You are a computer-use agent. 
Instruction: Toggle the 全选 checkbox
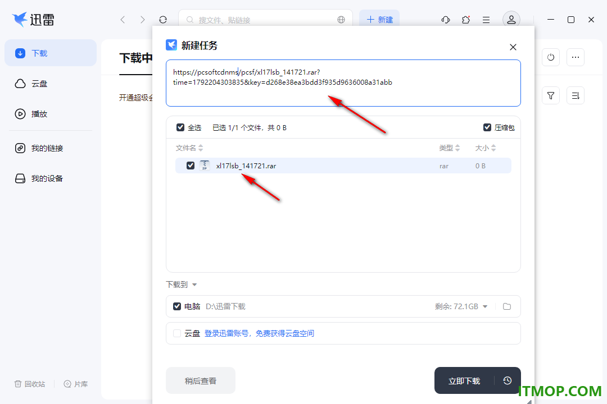tap(180, 127)
